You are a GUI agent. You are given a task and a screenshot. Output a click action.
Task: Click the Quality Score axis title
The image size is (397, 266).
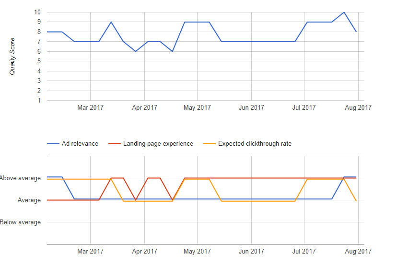pyautogui.click(x=12, y=56)
